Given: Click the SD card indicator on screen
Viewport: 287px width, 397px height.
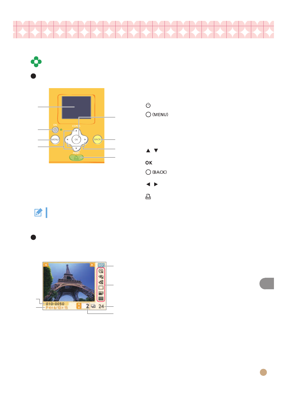Looking at the screenshot, I should click(101, 265).
